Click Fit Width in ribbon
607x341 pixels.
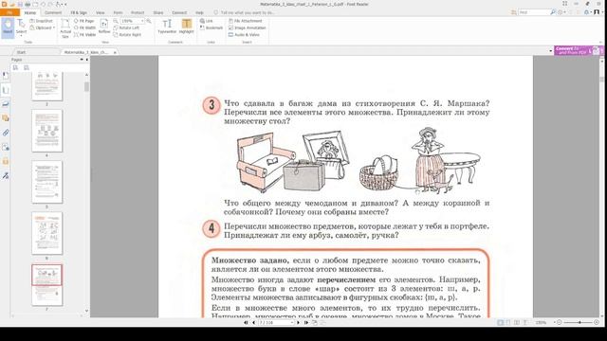pos(84,27)
